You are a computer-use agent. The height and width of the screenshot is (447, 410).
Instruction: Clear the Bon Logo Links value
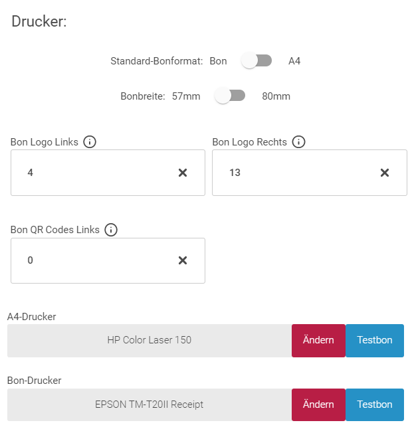pyautogui.click(x=183, y=173)
